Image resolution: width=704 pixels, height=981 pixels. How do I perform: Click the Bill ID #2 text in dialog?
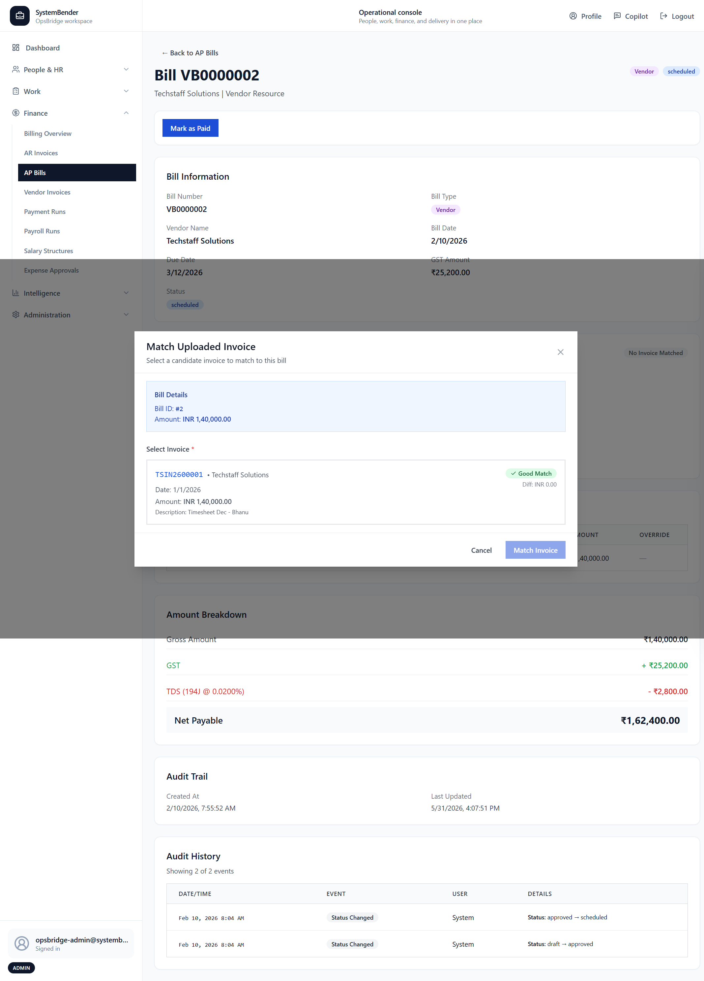coord(169,409)
